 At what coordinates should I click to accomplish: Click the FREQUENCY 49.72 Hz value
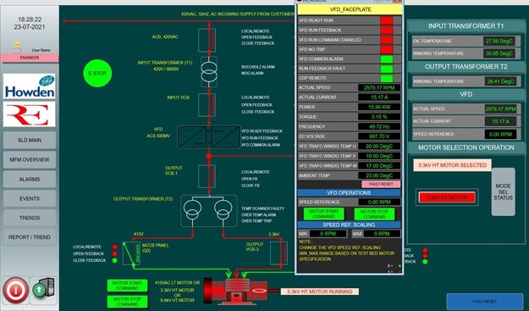[379, 126]
